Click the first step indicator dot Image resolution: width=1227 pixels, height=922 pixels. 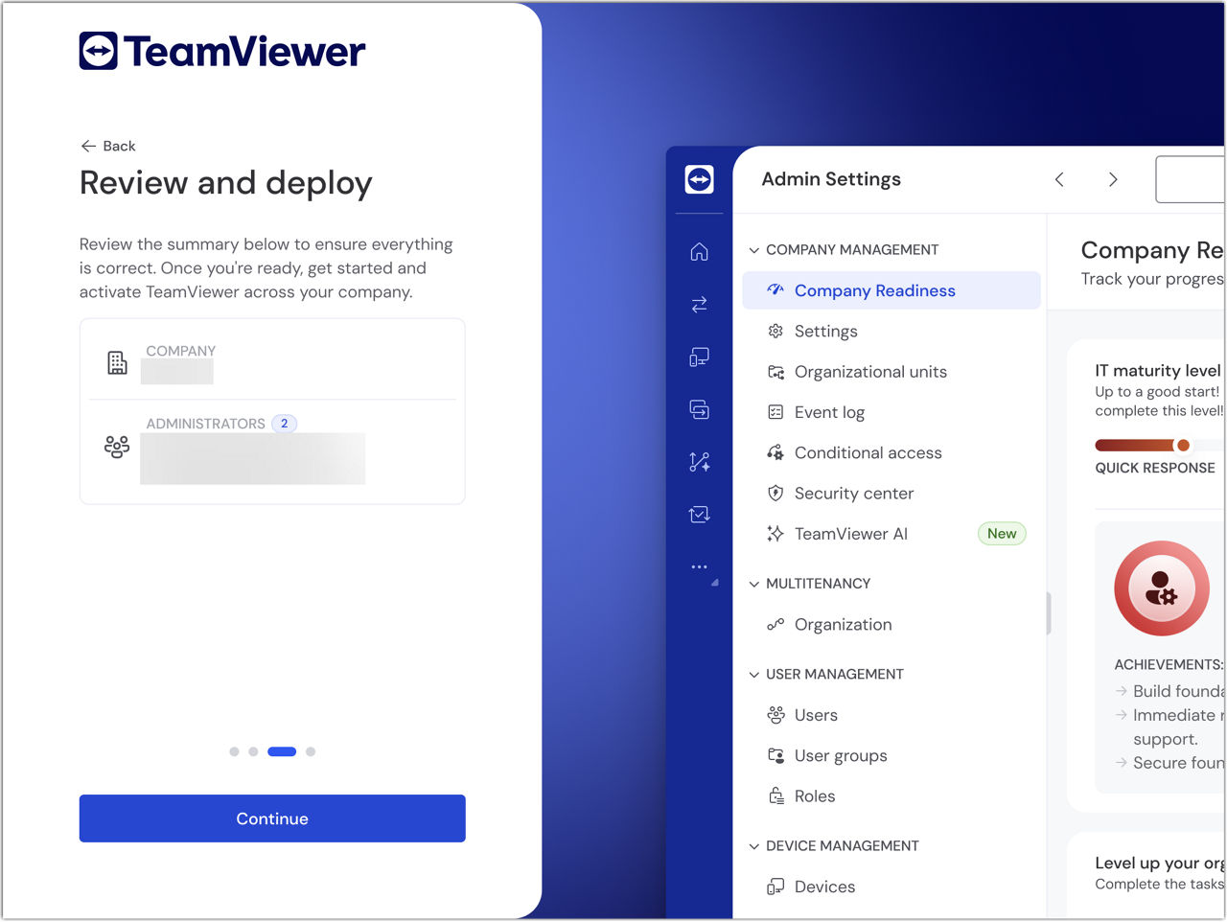click(234, 752)
